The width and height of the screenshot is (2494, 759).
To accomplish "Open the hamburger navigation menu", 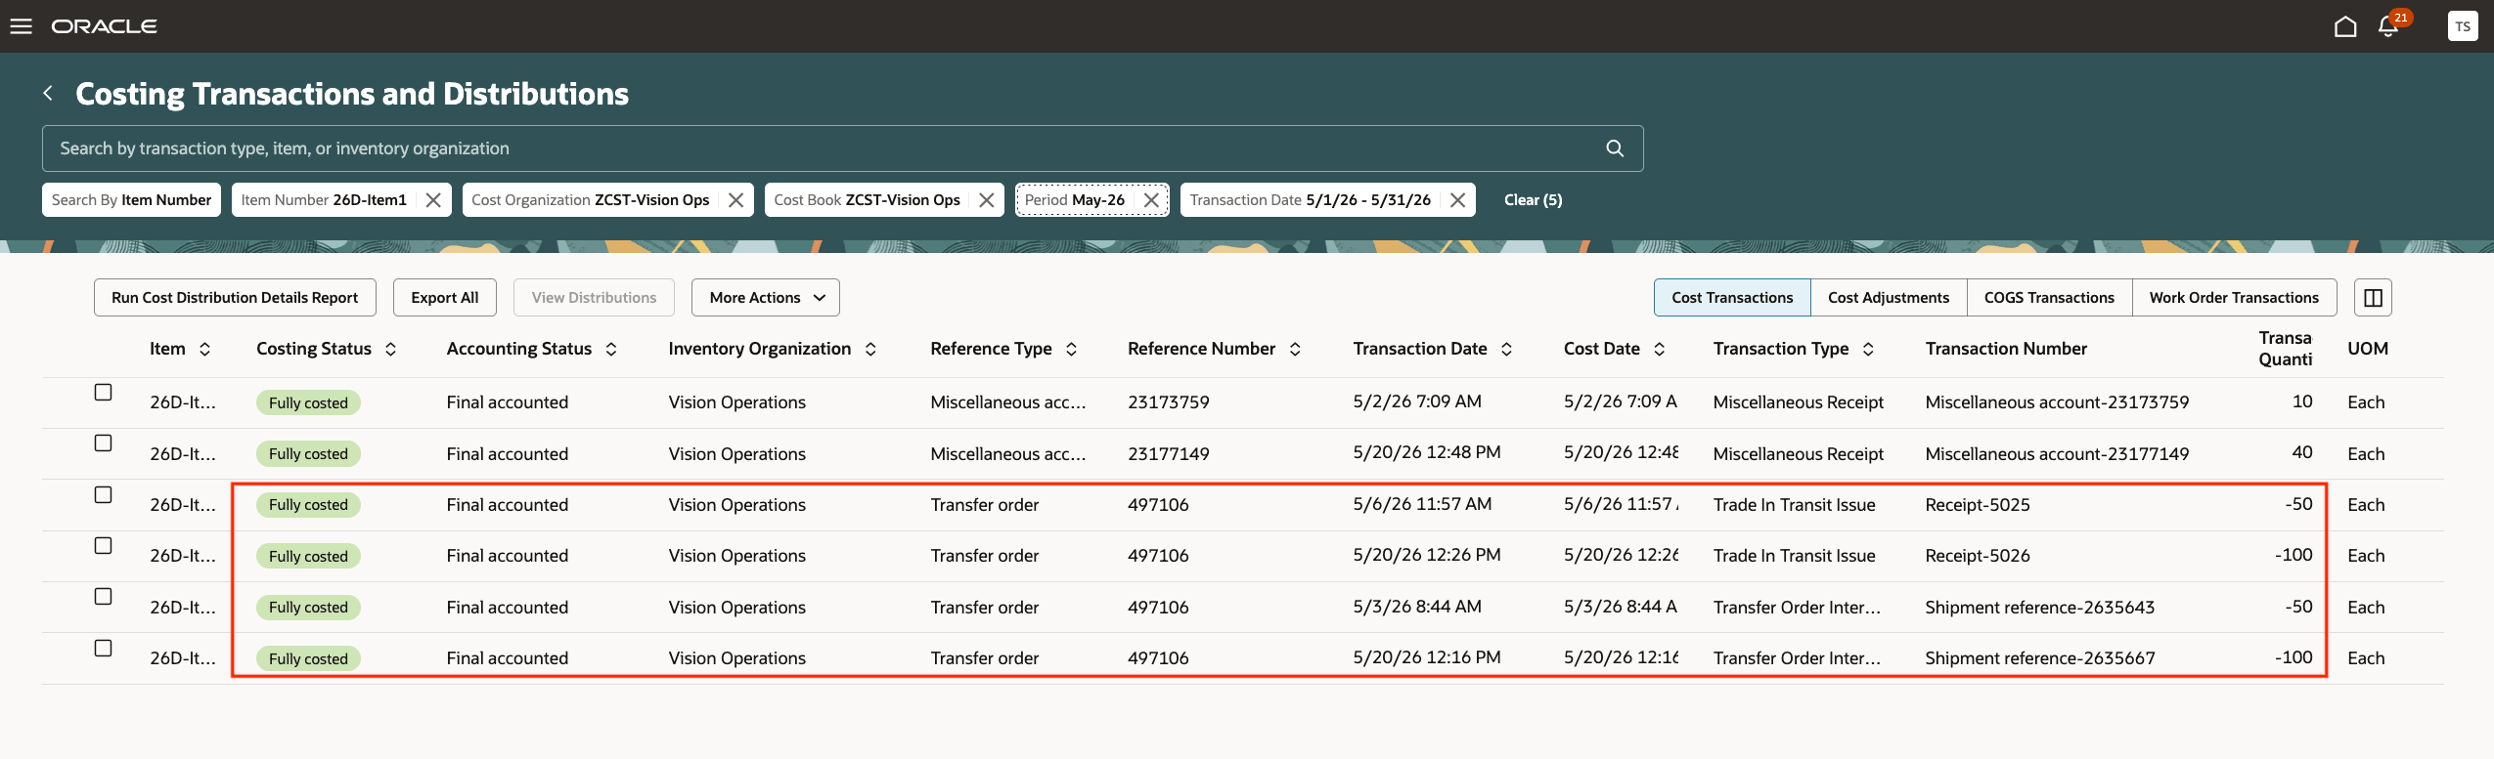I will 22,26.
